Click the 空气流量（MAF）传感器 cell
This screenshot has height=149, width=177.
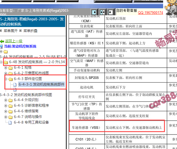[86, 63]
